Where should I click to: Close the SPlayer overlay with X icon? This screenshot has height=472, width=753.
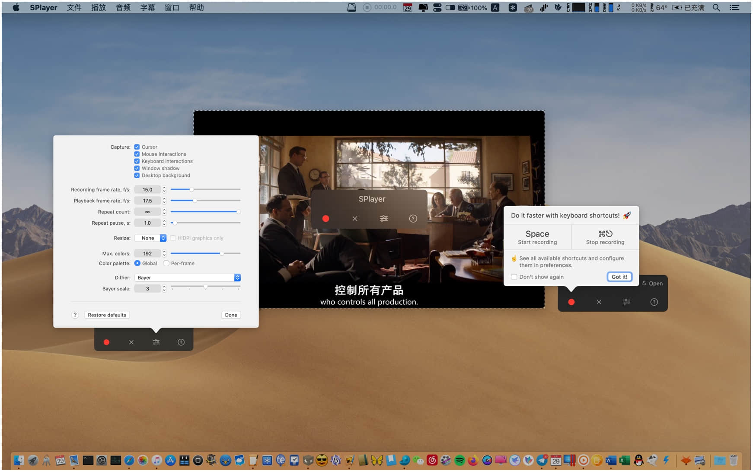click(x=355, y=219)
